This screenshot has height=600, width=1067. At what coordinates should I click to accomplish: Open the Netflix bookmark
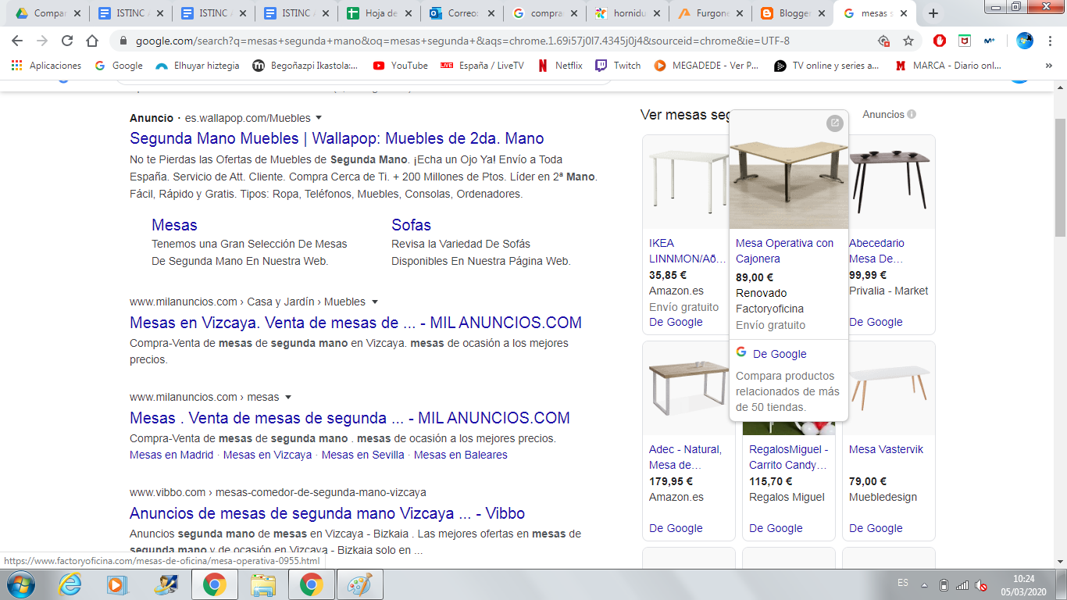[560, 66]
